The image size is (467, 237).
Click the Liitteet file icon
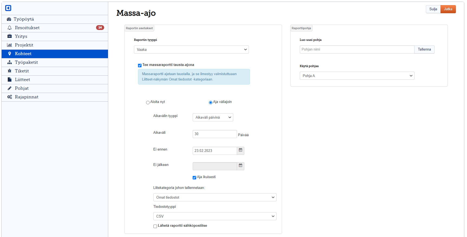point(9,79)
